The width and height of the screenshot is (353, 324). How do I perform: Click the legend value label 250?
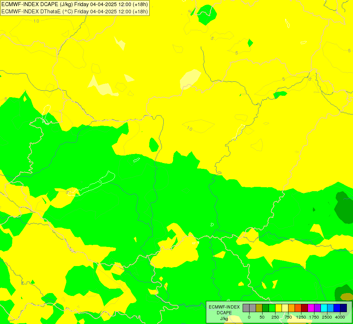[x=275, y=317]
